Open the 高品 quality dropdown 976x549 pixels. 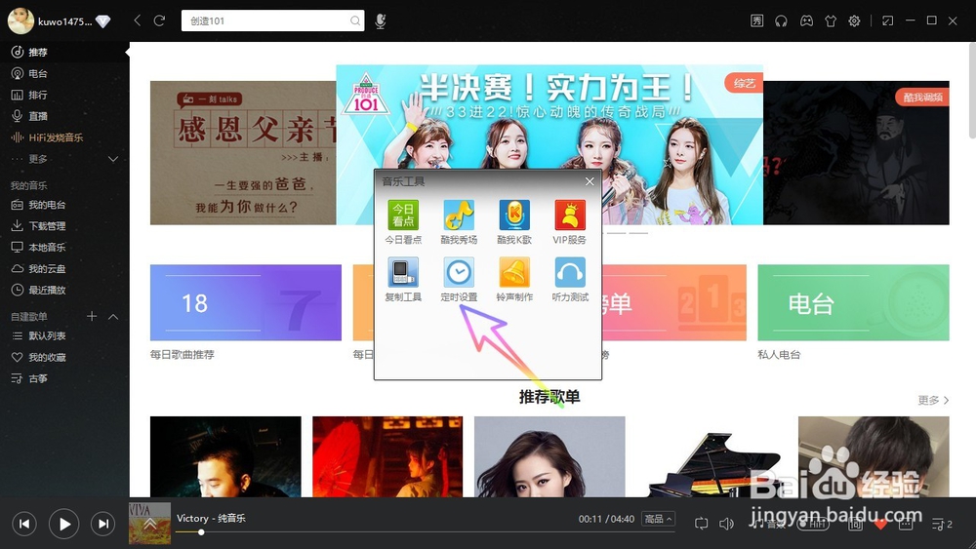[658, 519]
